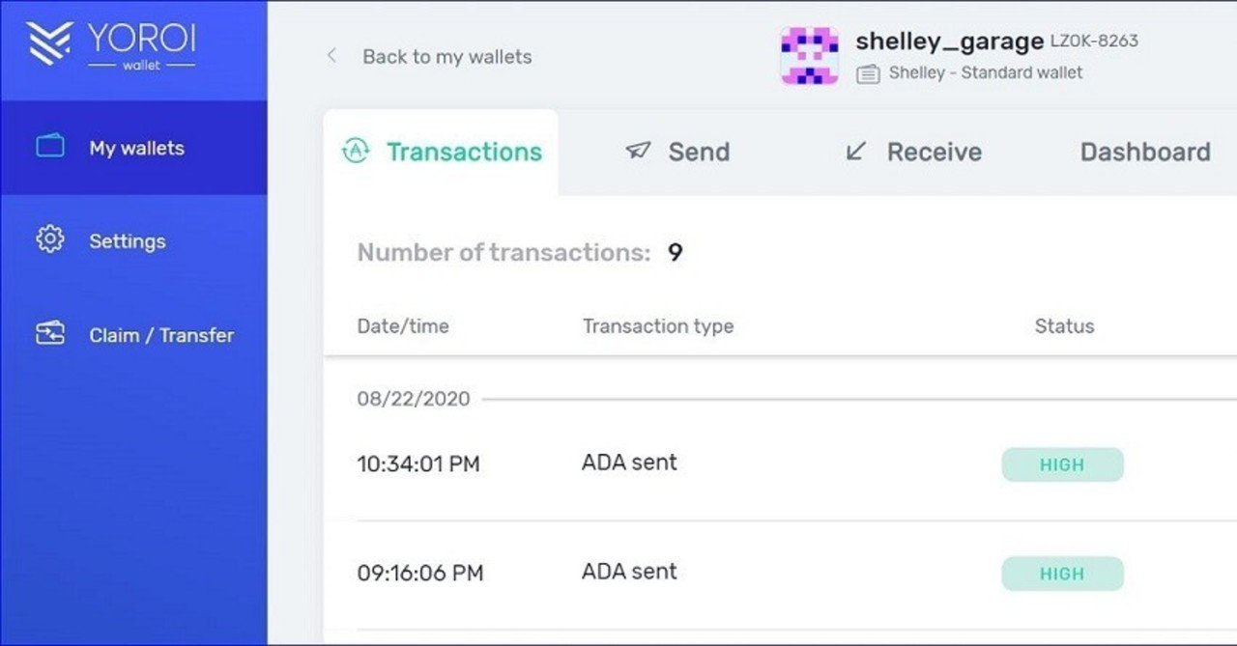Click the Receive arrow icon

[x=855, y=151]
